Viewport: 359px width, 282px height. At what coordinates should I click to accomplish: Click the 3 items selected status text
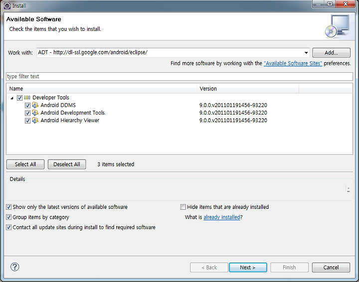[x=116, y=164]
